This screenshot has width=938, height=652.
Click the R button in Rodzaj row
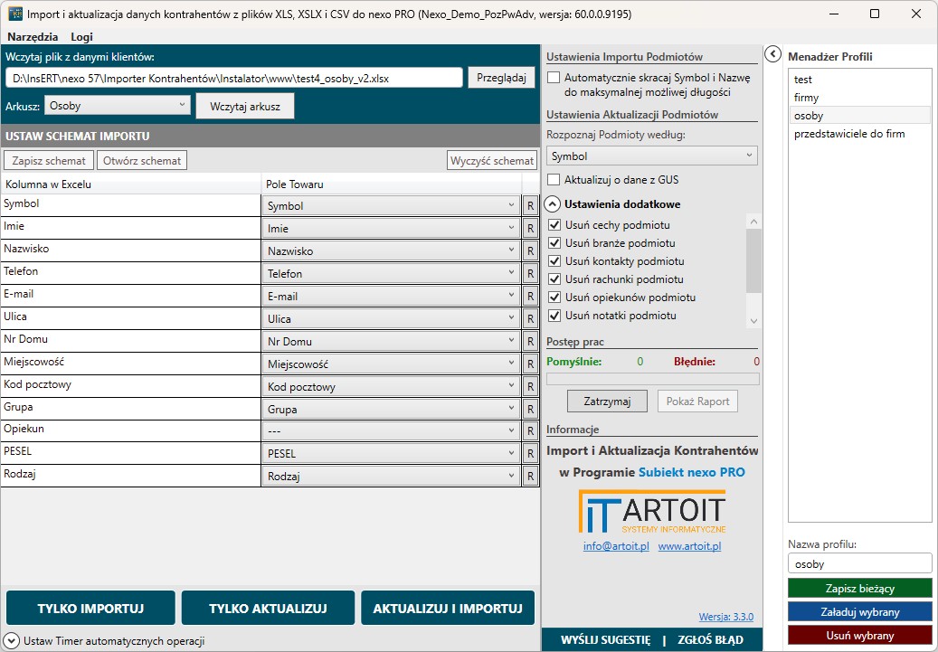tap(530, 477)
